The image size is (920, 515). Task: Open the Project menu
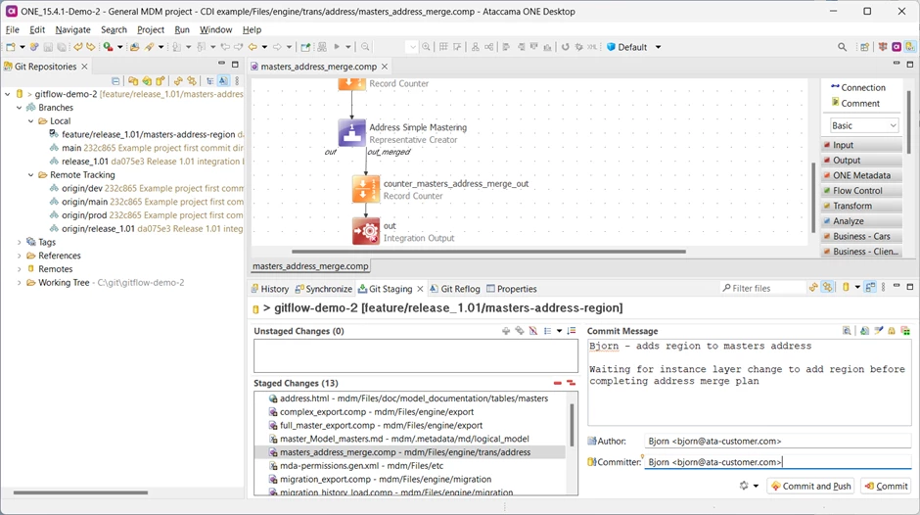(151, 29)
